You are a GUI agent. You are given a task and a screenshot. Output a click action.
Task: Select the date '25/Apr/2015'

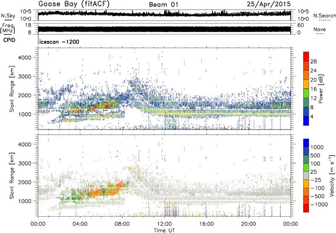tap(269, 4)
